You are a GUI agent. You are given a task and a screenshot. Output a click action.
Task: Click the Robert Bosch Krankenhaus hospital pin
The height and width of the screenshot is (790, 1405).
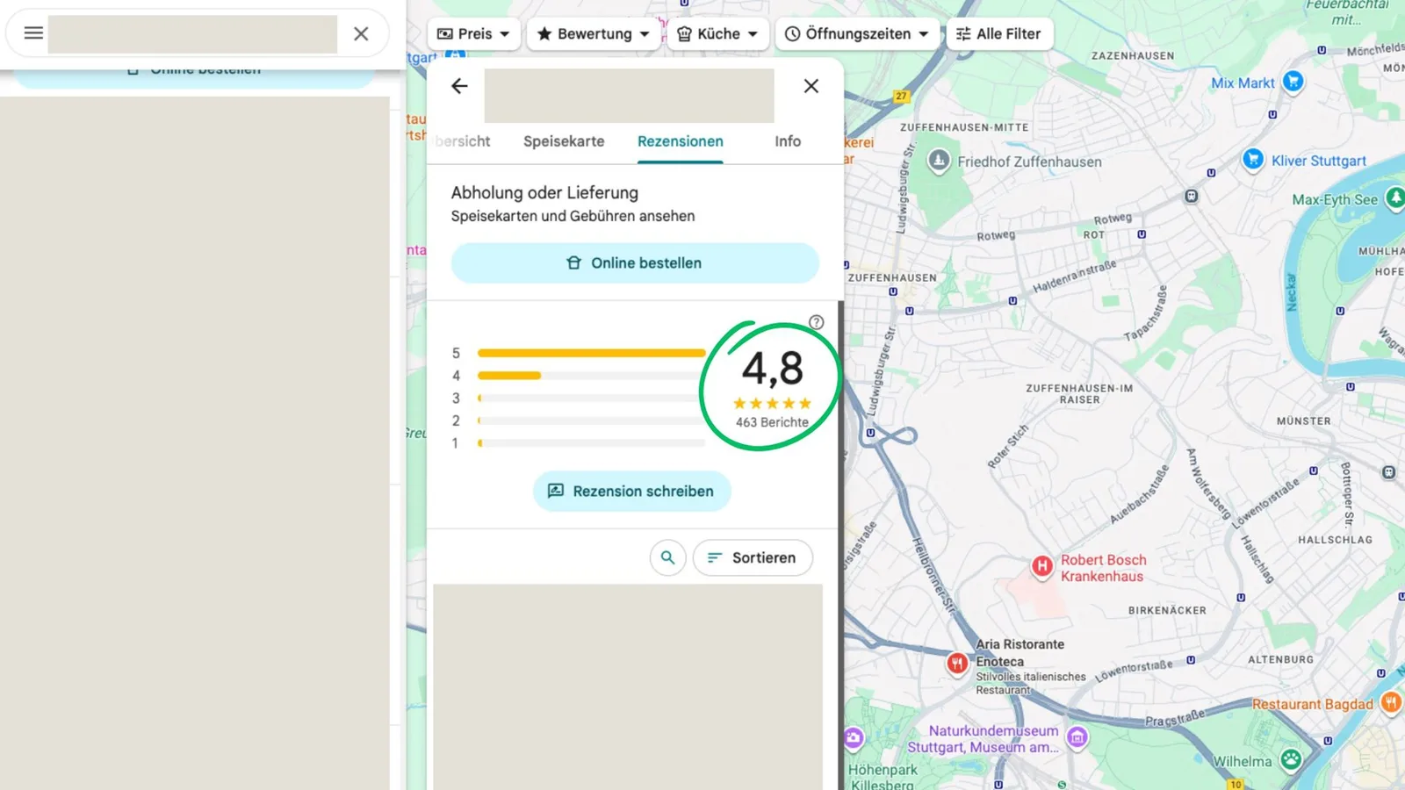click(x=1042, y=567)
